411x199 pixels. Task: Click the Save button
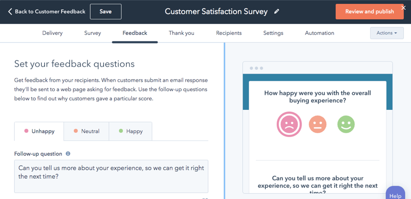pyautogui.click(x=105, y=12)
